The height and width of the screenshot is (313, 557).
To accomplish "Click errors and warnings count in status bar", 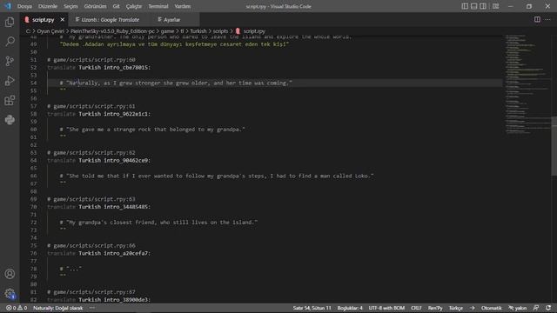I will coord(17,308).
